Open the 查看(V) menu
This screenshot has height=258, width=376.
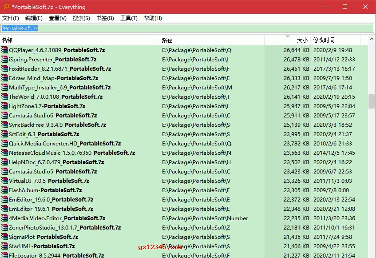click(58, 18)
